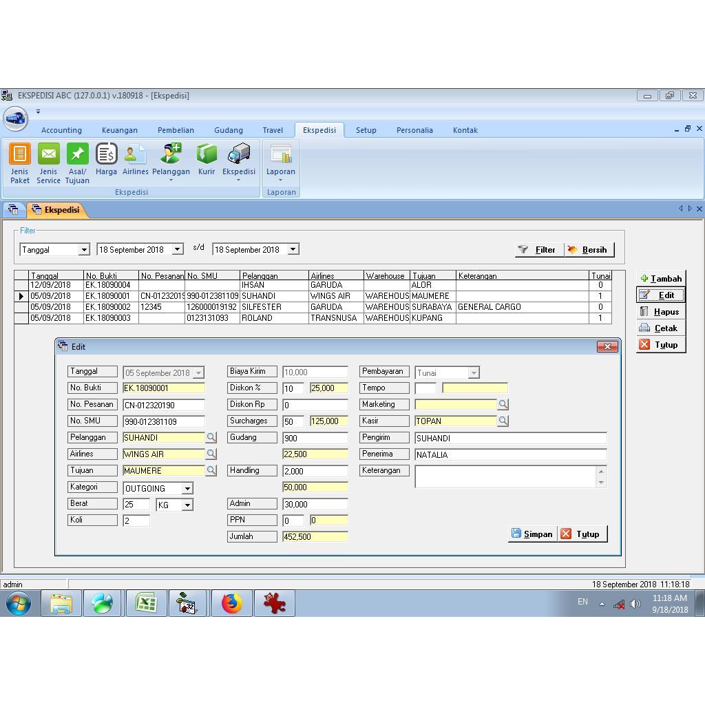The height and width of the screenshot is (705, 705).
Task: Click the magnifier lookup beside Pelanggan field
Action: pos(211,437)
